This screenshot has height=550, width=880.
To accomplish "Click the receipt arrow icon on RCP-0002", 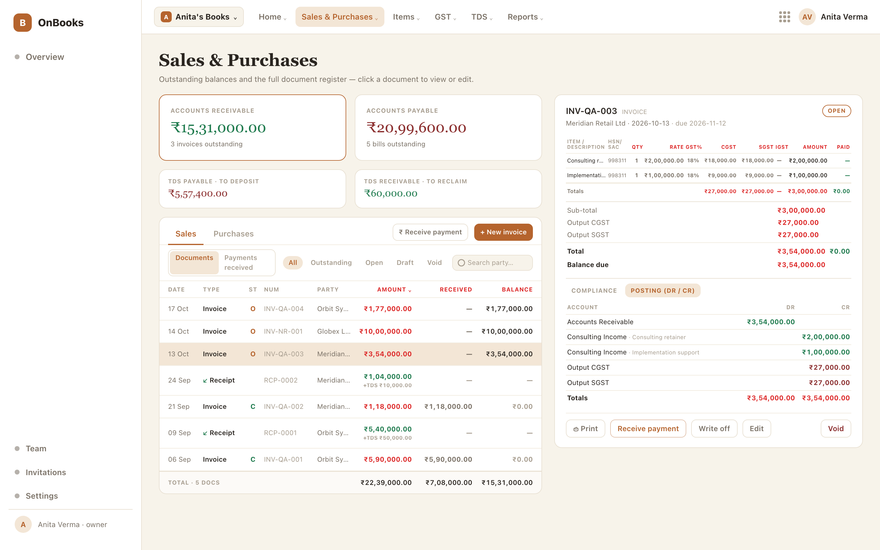I will click(x=205, y=380).
